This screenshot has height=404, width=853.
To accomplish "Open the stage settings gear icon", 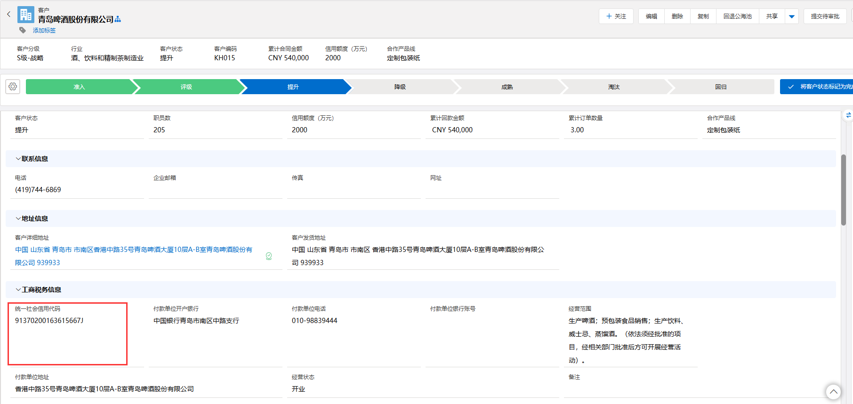I will [x=13, y=87].
